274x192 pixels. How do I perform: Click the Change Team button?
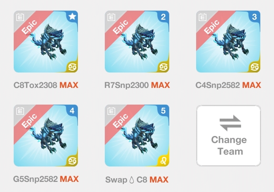(228, 136)
